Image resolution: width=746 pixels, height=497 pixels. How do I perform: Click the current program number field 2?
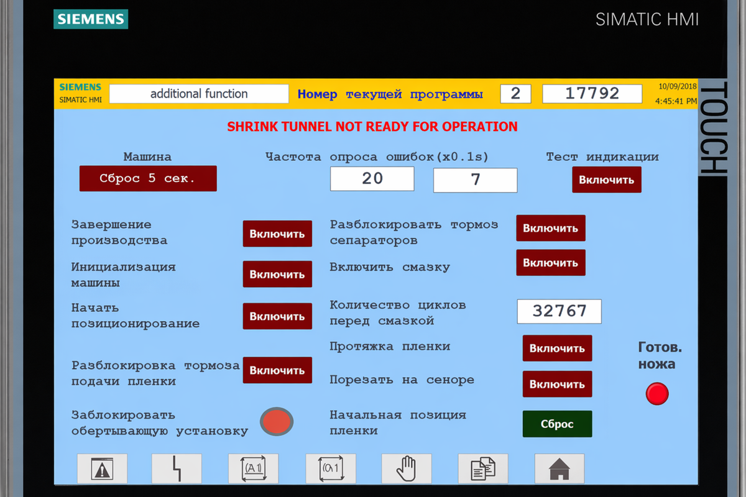coord(516,94)
